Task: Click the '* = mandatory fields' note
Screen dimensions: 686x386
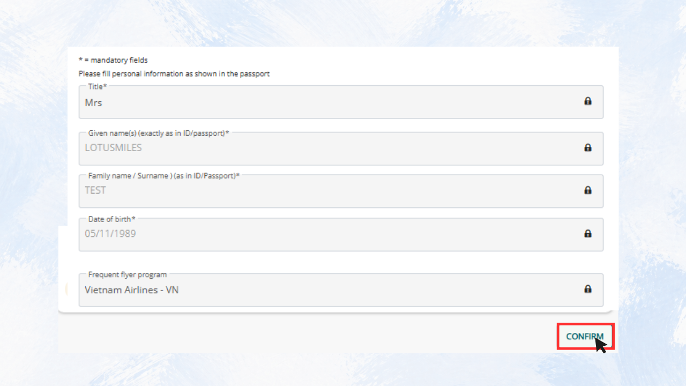Action: tap(113, 60)
